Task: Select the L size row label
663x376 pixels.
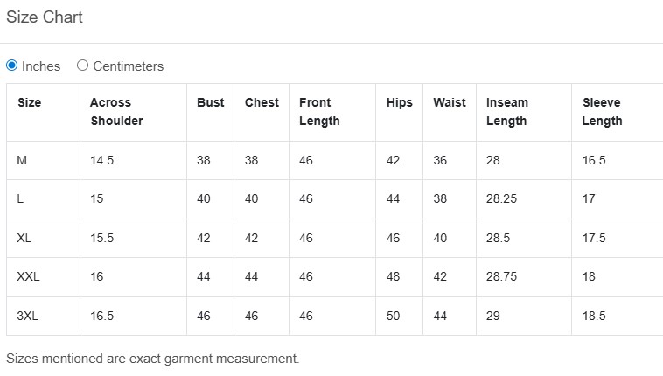Action: coord(20,198)
